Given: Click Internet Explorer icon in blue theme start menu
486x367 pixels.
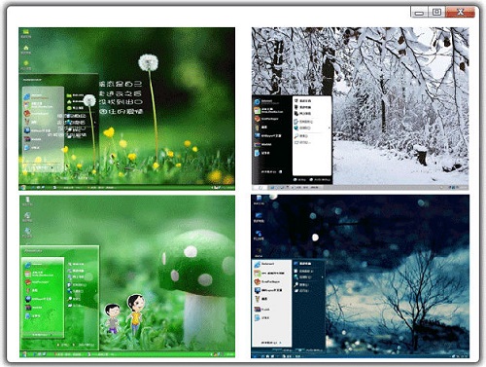Looking at the screenshot, I should [257, 264].
